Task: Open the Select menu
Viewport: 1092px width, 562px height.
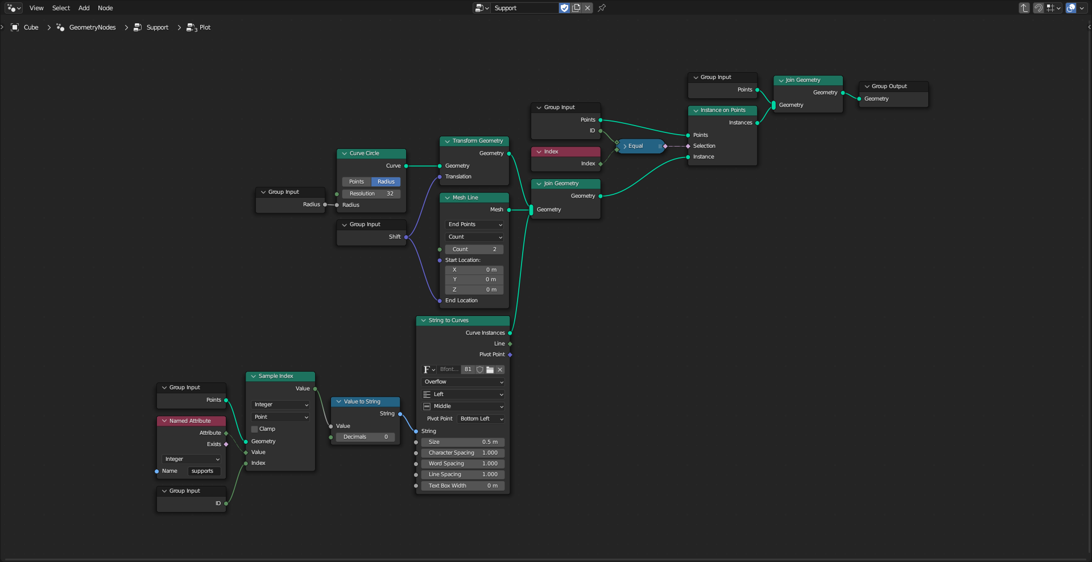Action: tap(61, 8)
